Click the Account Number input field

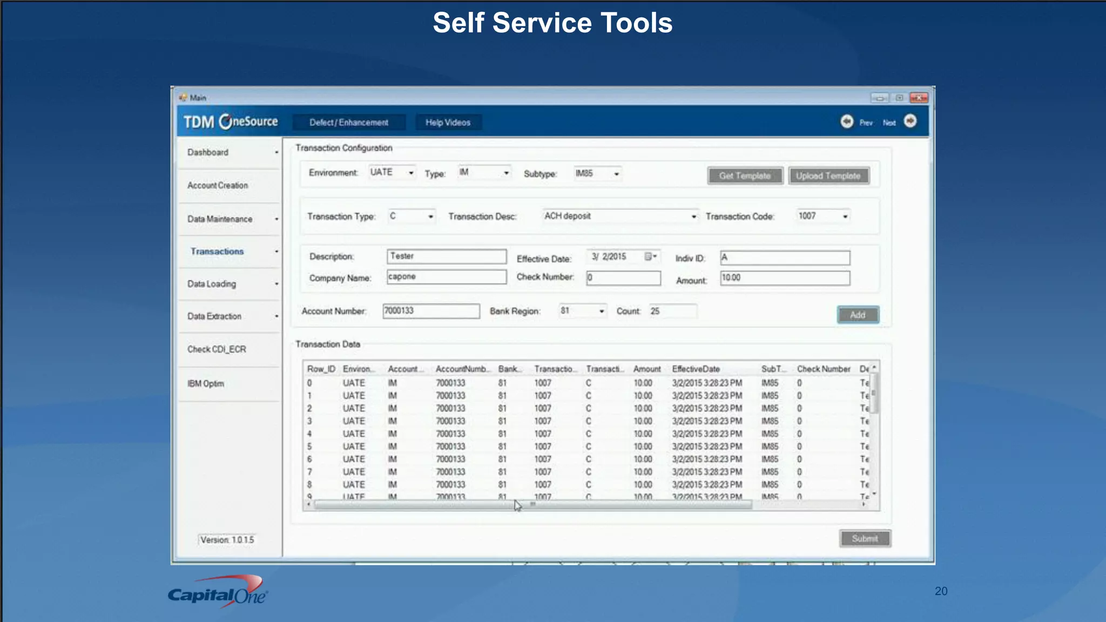(x=430, y=311)
